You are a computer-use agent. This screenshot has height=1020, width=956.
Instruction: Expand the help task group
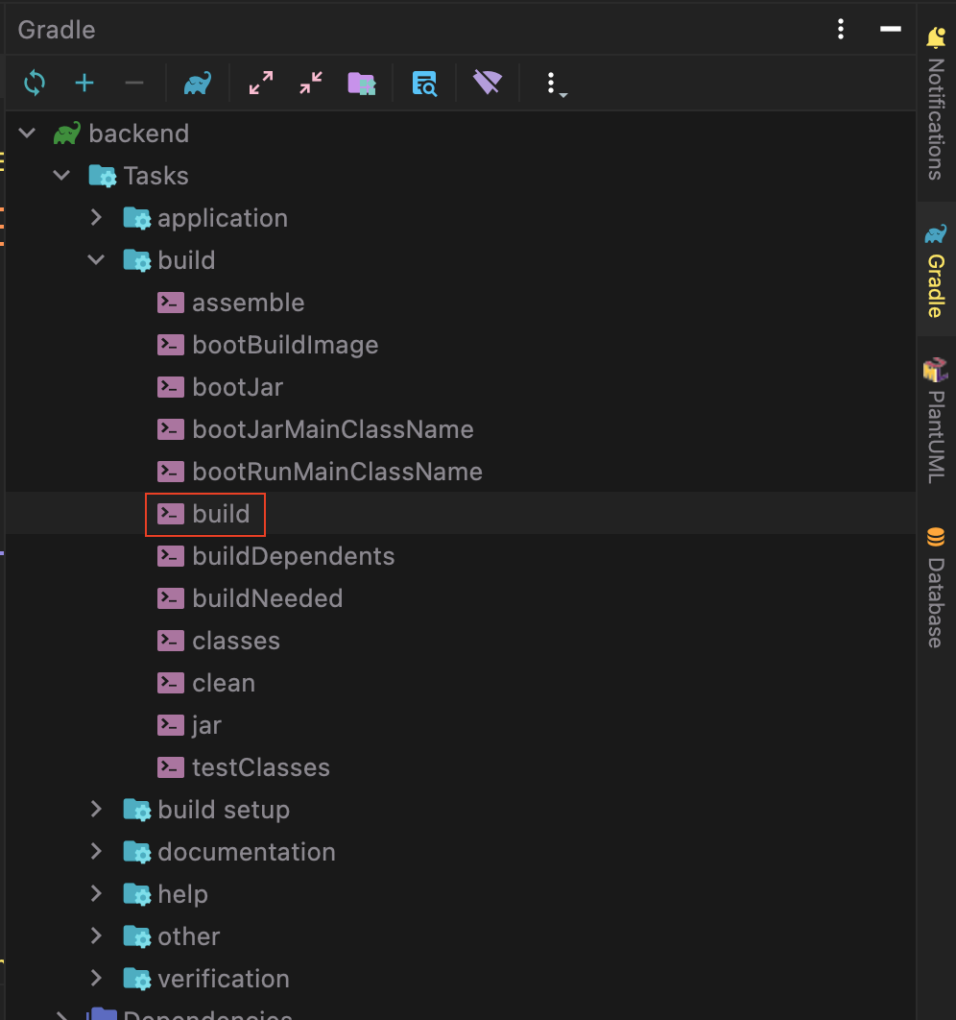[96, 894]
